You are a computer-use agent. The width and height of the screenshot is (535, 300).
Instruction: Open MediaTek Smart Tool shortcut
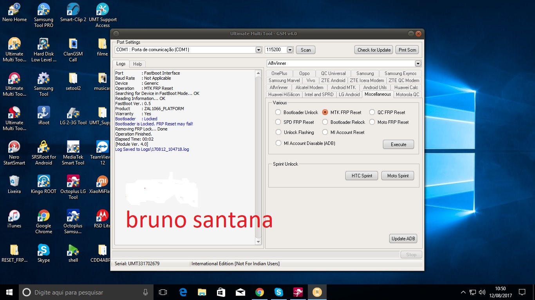click(x=73, y=153)
